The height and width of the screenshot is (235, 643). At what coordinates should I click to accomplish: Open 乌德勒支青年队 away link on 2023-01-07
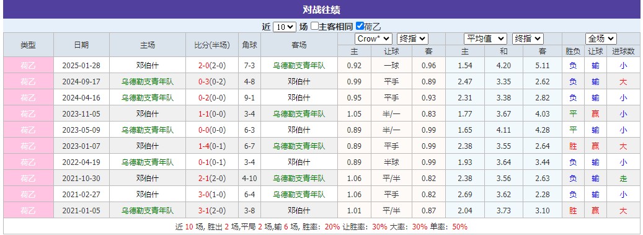pyautogui.click(x=299, y=146)
